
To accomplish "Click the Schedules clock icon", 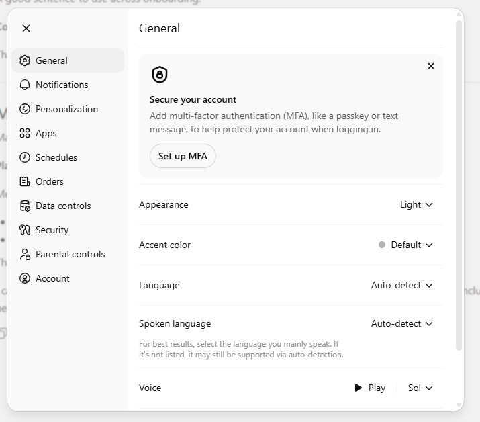I will (x=25, y=157).
